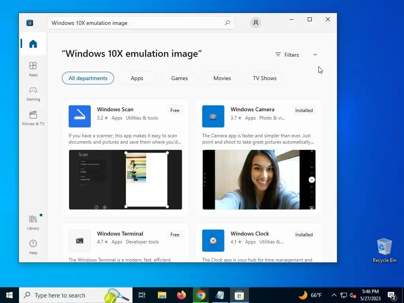404x303 pixels.
Task: Open Movies & TV in sidebar
Action: coord(33,118)
